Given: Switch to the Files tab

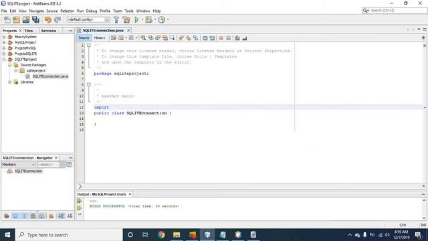Looking at the screenshot, I should tap(29, 31).
